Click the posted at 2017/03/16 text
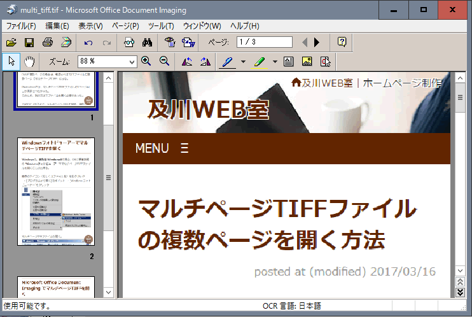The width and height of the screenshot is (472, 317). 345,272
